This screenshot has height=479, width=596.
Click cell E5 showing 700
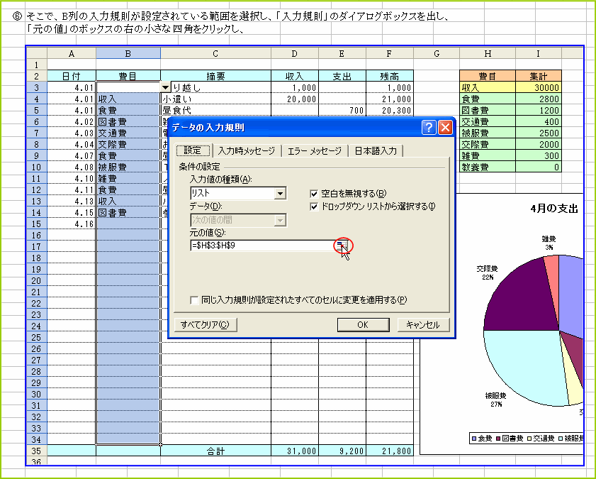point(342,110)
